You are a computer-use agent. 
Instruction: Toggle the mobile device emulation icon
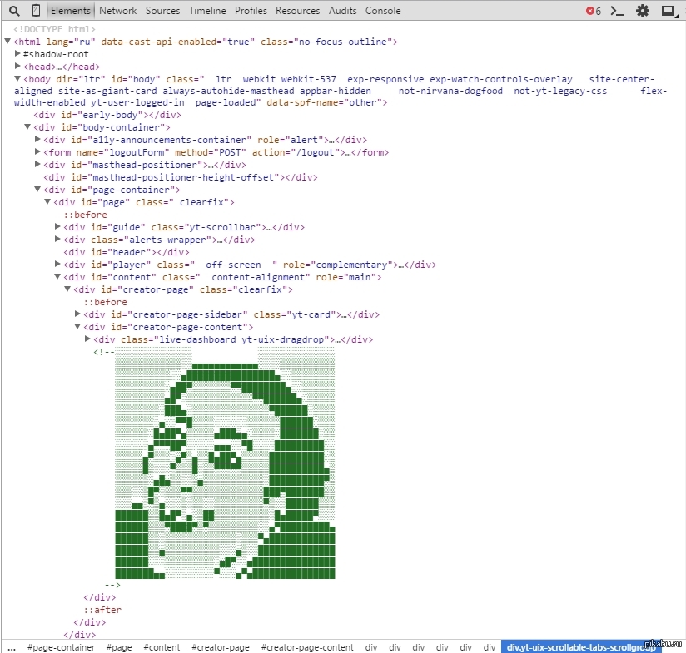pos(36,11)
